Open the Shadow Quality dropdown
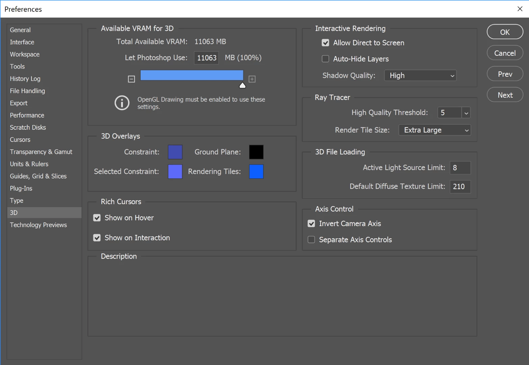Screen dimensions: 529x365 [420, 75]
